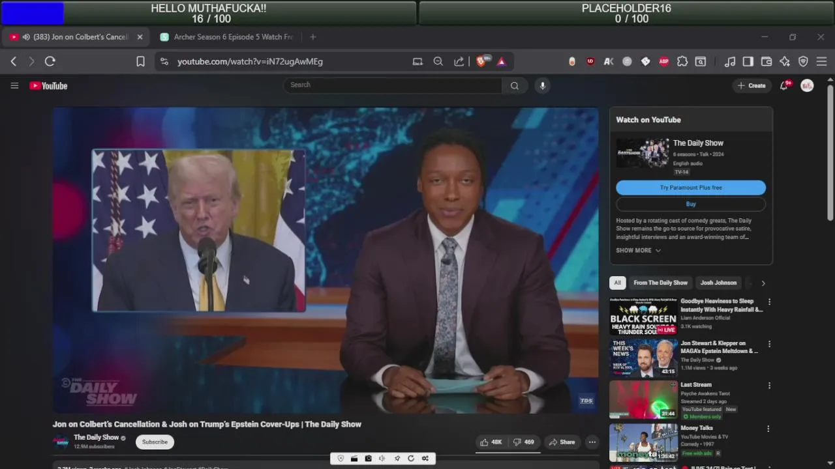Click the YouTube search magnifier button

click(x=515, y=85)
